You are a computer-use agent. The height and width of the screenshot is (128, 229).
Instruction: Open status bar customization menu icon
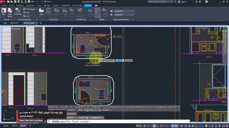pos(227,126)
